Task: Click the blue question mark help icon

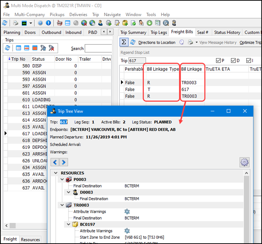Action: point(40,23)
